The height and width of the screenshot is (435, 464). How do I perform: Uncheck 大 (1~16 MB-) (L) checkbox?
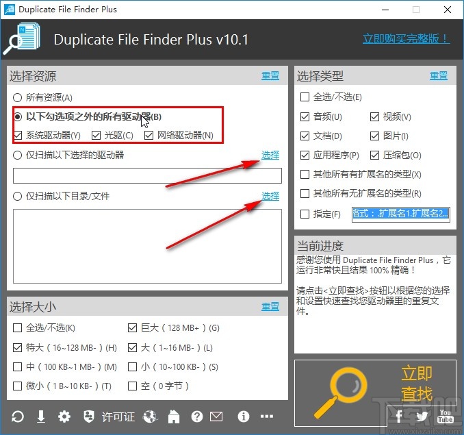pyautogui.click(x=132, y=347)
